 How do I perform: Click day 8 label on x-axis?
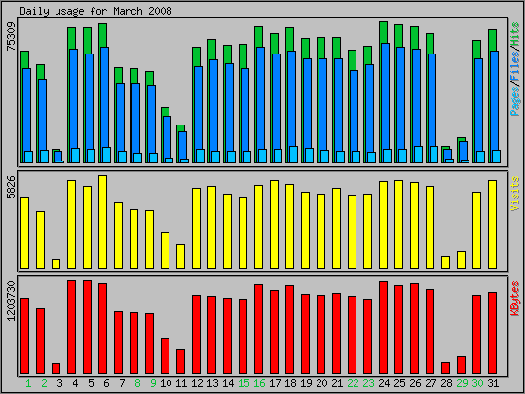pyautogui.click(x=137, y=383)
